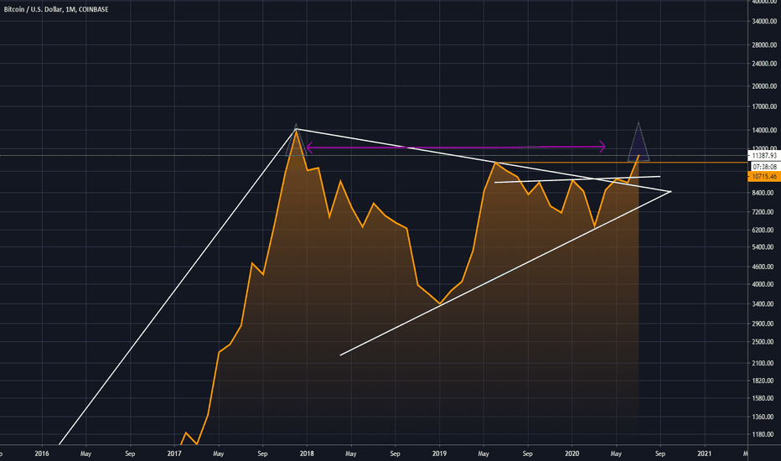Screen dimensions: 781x461
Task: Click the 8400.00 price axis label
Action: tap(763, 193)
